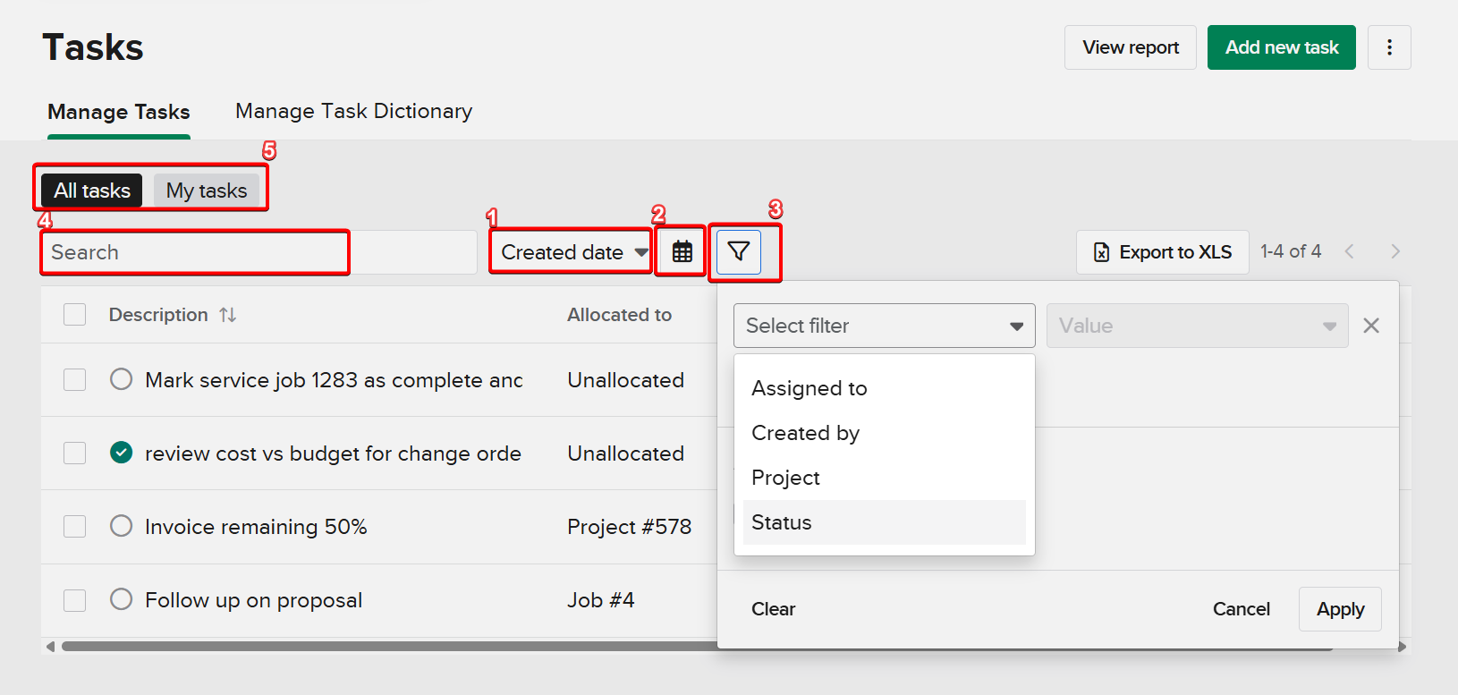1458x695 pixels.
Task: Check the box for Follow up on proposal
Action: point(75,599)
